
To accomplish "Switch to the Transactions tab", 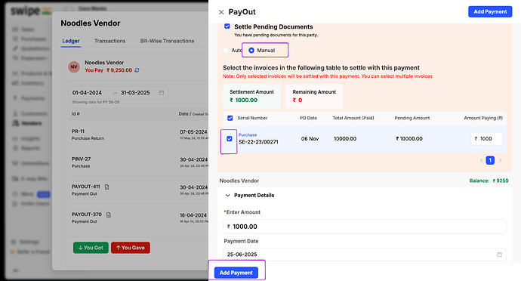I will [109, 41].
